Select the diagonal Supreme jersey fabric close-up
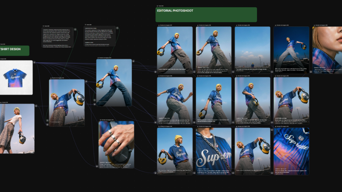342x192 pixels. (291, 151)
